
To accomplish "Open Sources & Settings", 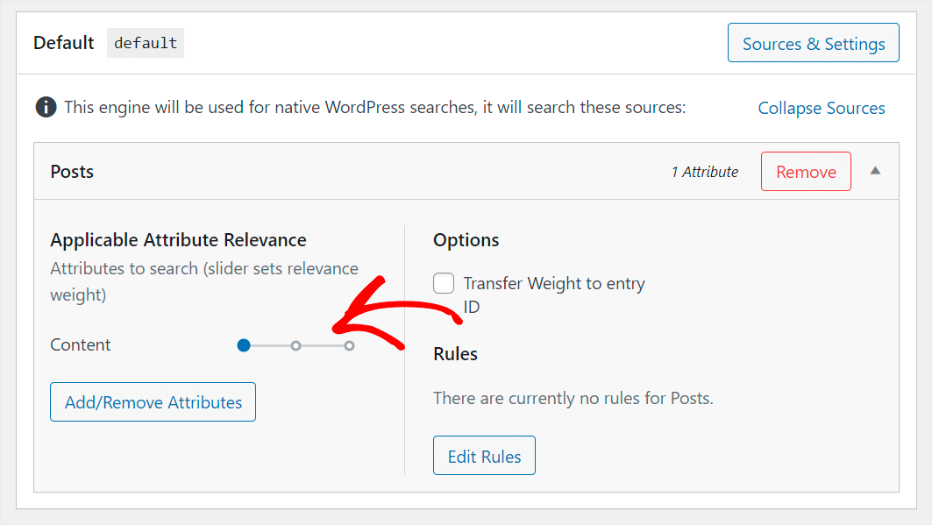I will coord(813,43).
